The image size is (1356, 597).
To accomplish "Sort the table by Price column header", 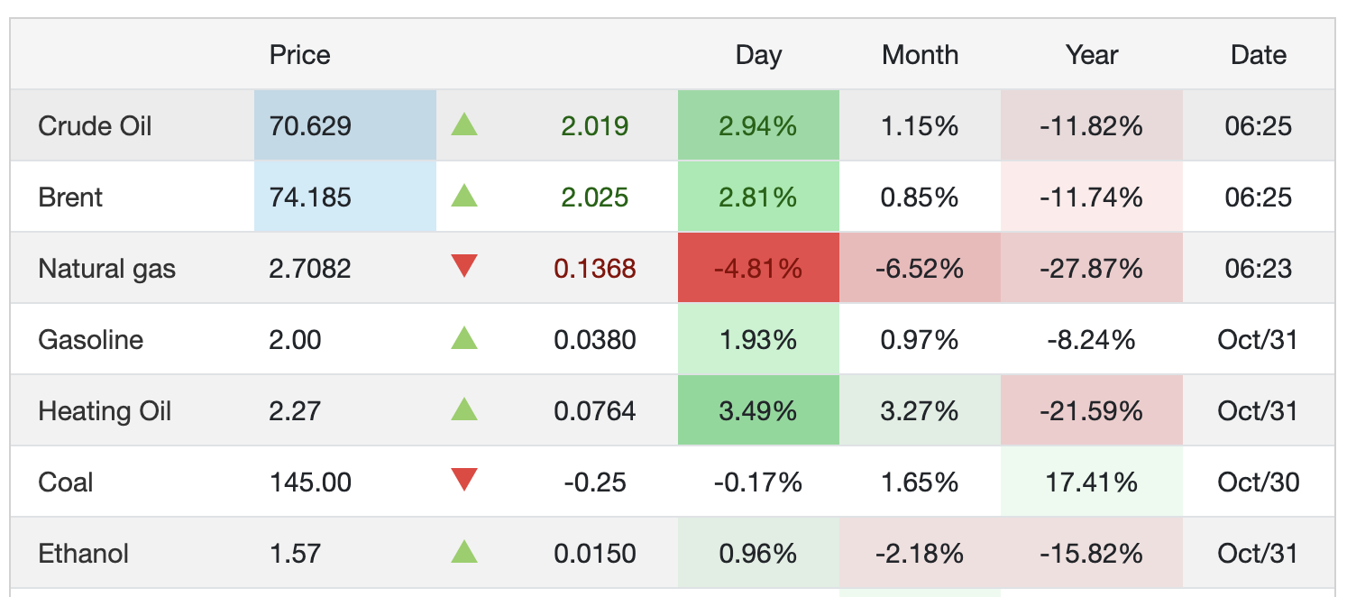I will click(300, 55).
